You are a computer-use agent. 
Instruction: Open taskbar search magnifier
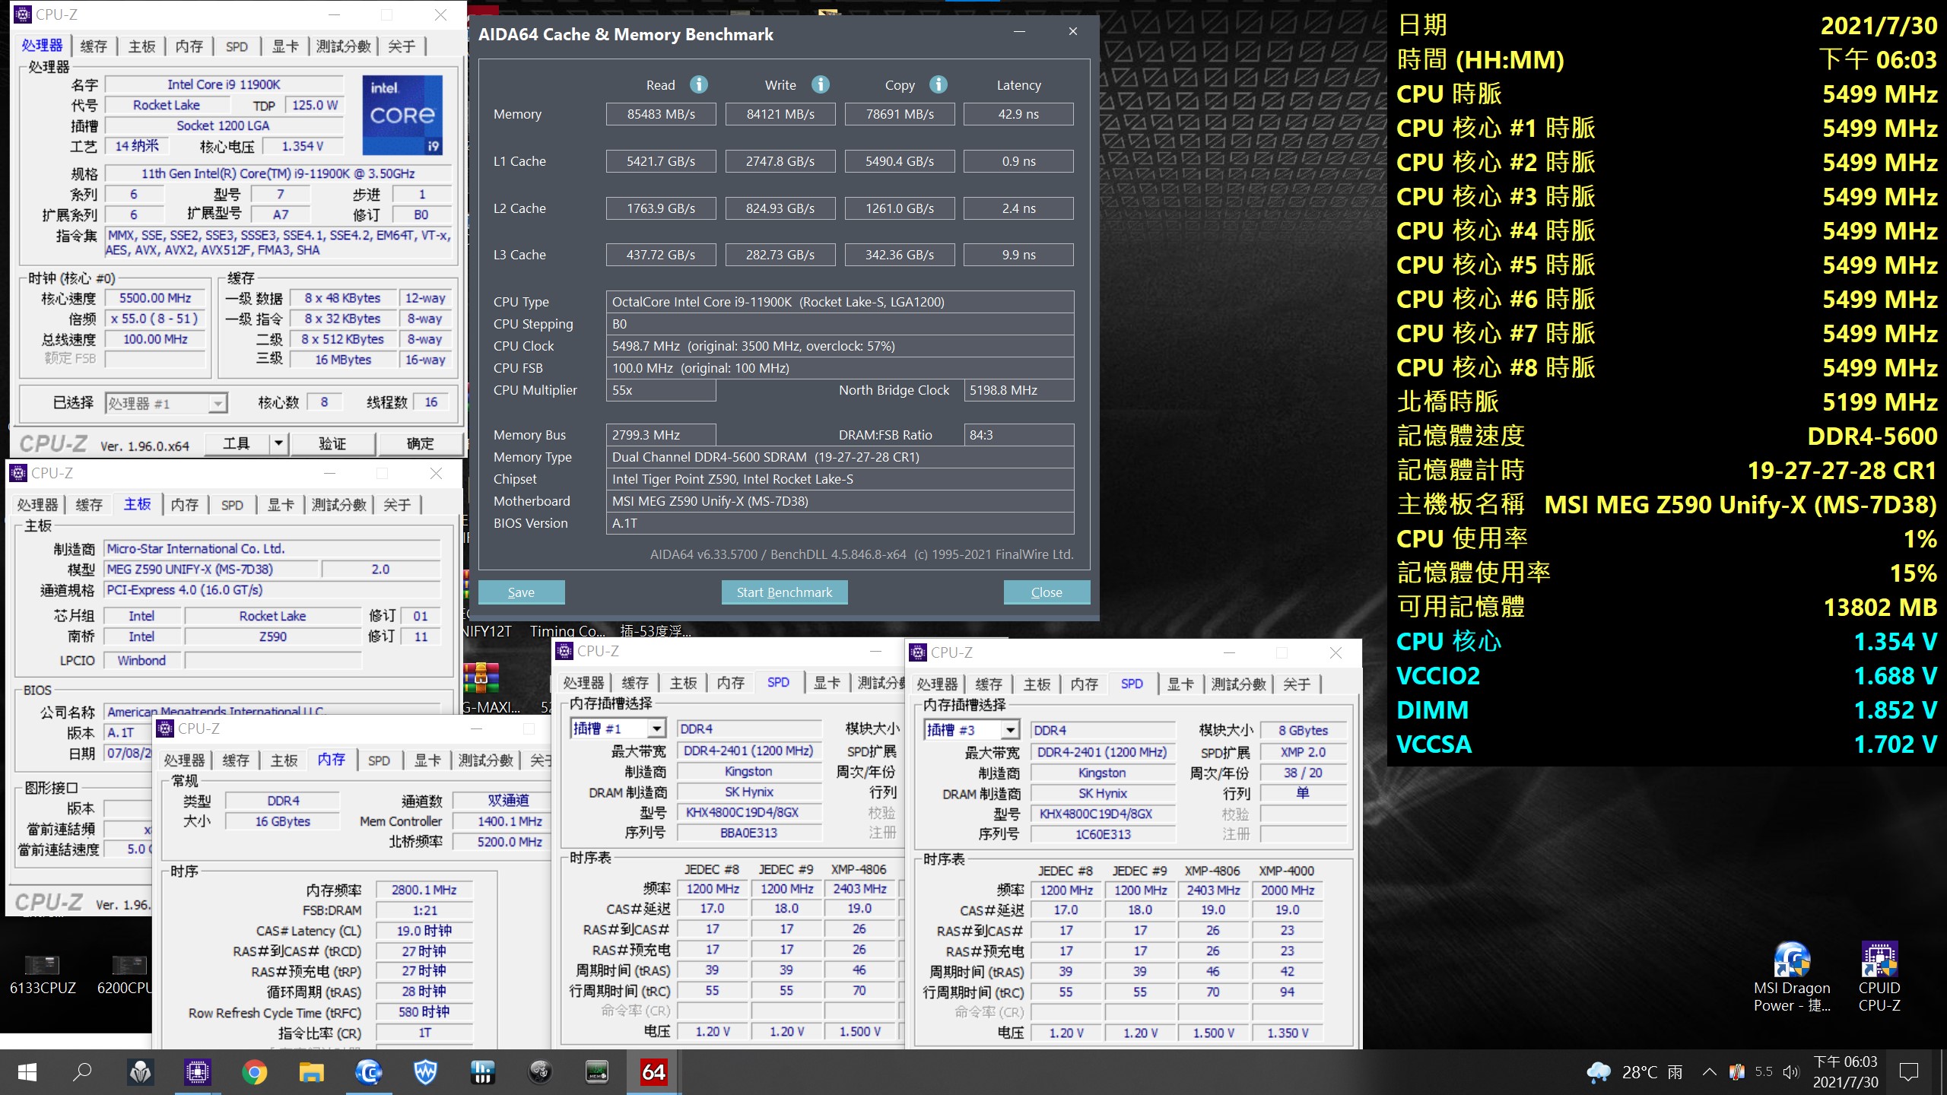(82, 1072)
